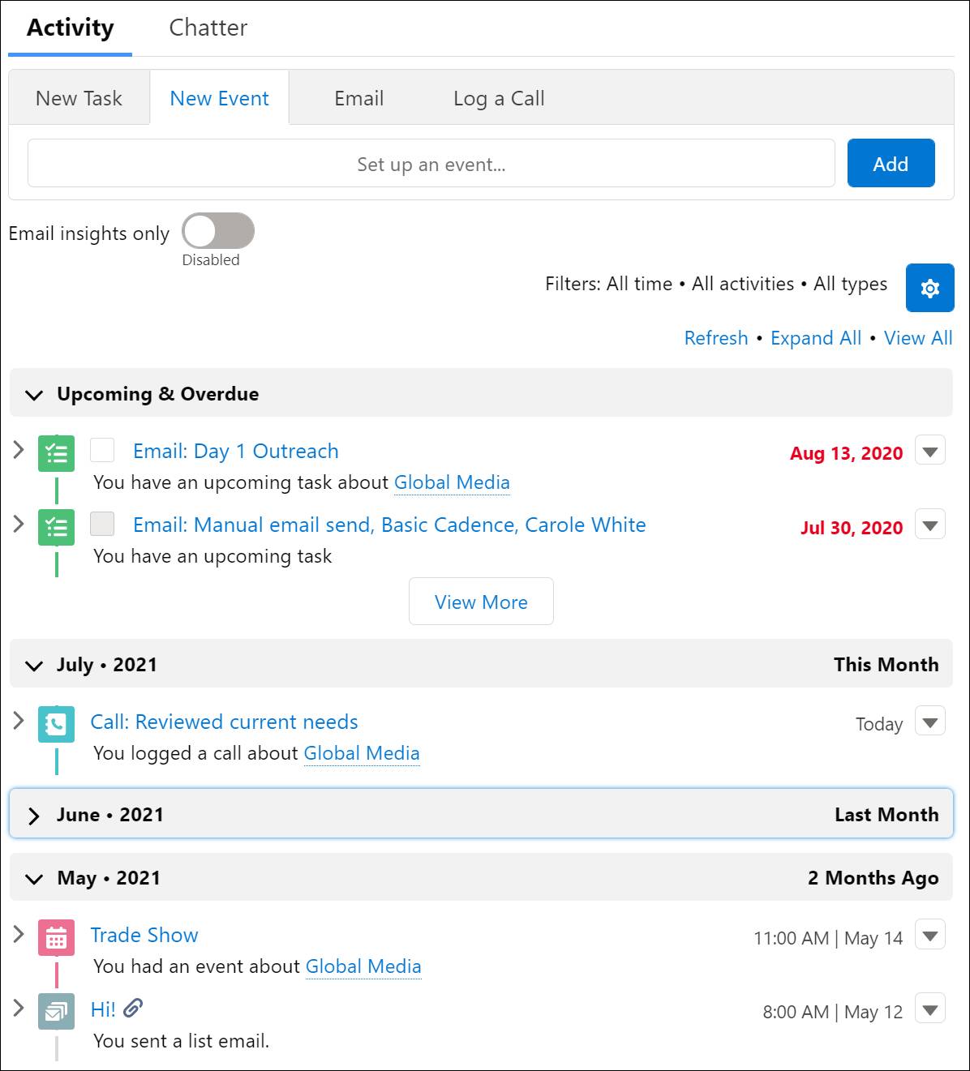Collapse the Upcoming & Overdue section
The image size is (970, 1071).
(x=34, y=395)
